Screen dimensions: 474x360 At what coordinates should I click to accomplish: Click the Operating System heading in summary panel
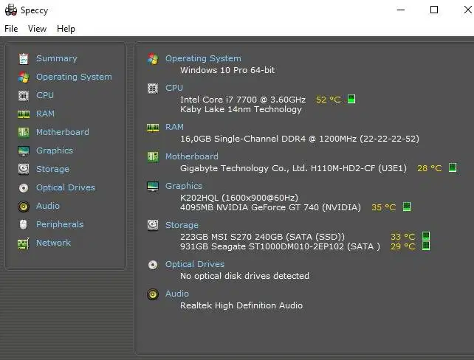click(204, 58)
